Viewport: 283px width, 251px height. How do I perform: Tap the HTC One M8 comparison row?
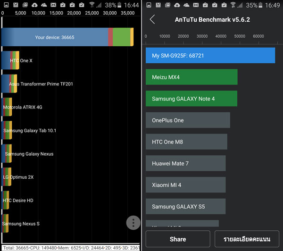(186, 142)
